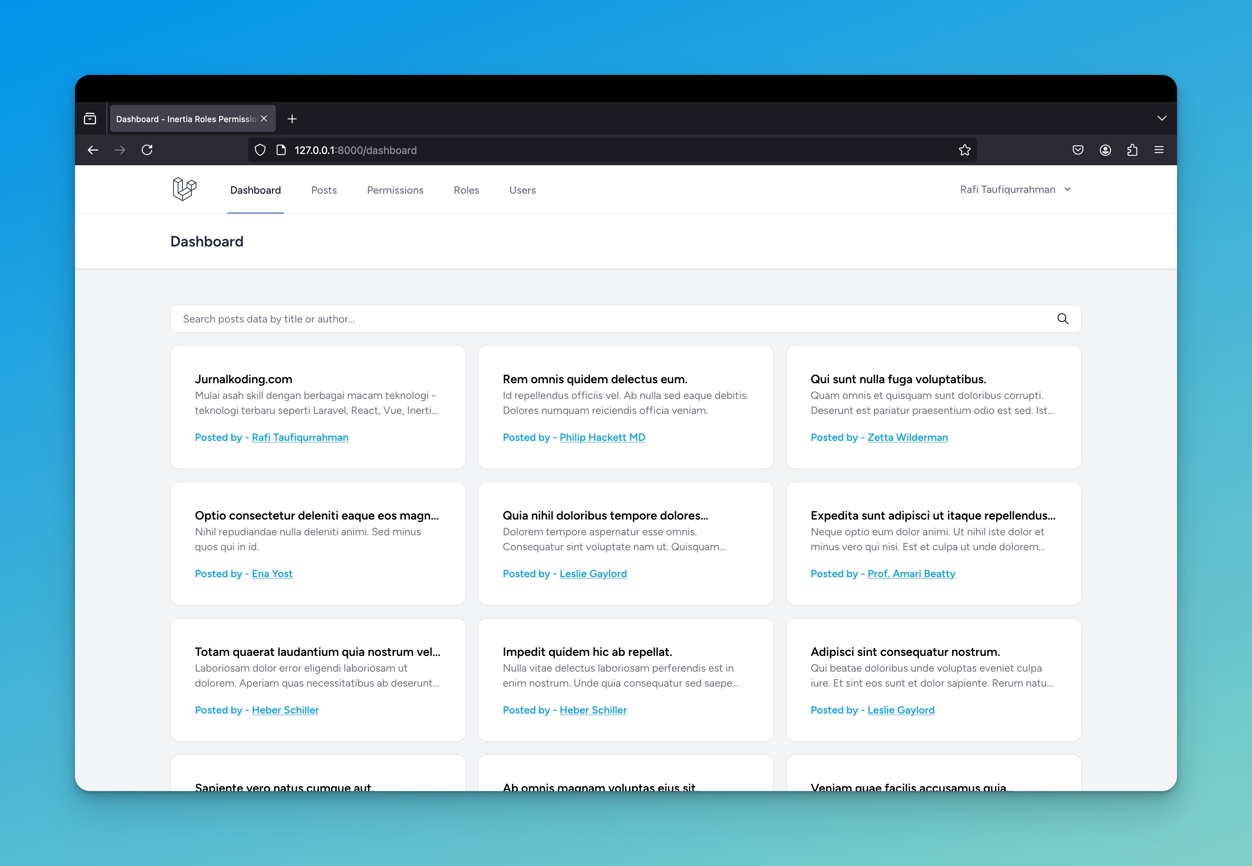Bookmark this page with the star icon

tap(964, 150)
